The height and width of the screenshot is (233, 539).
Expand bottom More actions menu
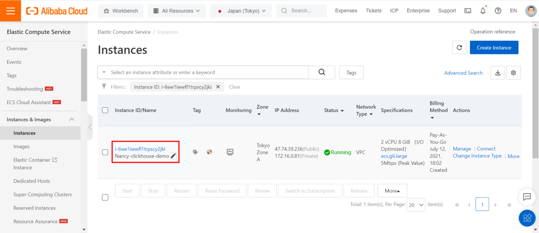pyautogui.click(x=392, y=191)
